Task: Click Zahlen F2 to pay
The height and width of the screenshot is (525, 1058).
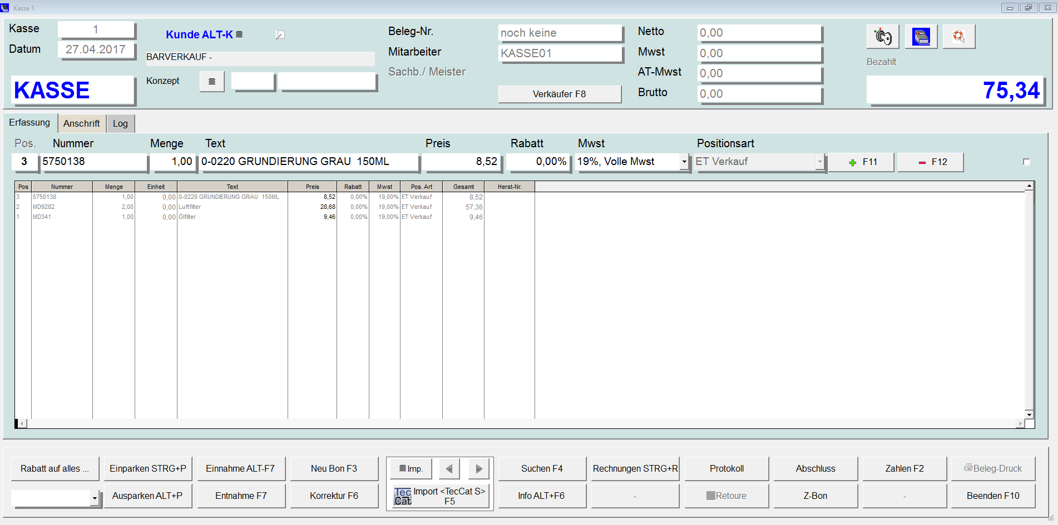Action: click(x=904, y=469)
